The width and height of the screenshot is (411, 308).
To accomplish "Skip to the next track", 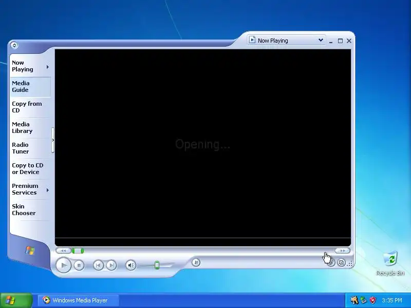I will 111,265.
